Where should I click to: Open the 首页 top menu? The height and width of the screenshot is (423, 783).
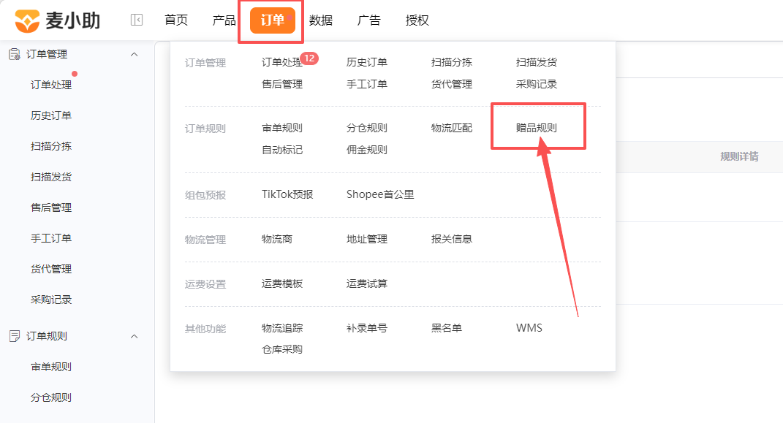(x=176, y=20)
